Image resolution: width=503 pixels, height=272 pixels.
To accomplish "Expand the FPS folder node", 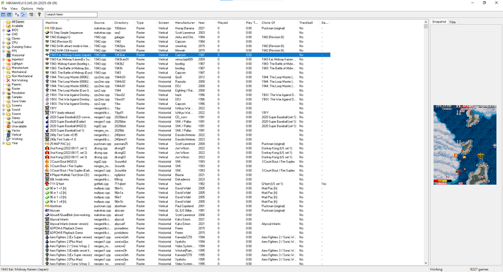I will [4, 51].
